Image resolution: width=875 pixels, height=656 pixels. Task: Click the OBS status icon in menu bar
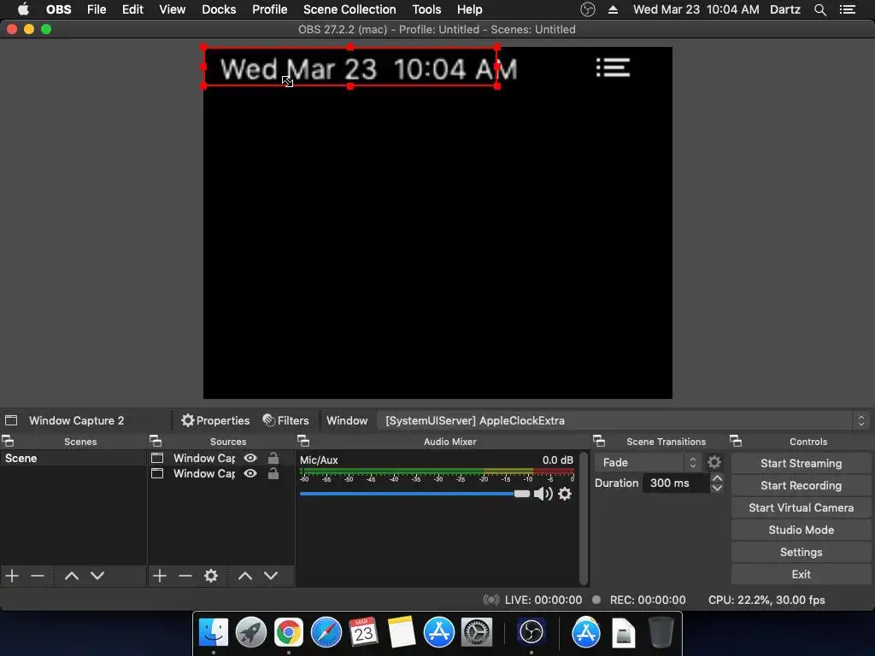point(588,9)
